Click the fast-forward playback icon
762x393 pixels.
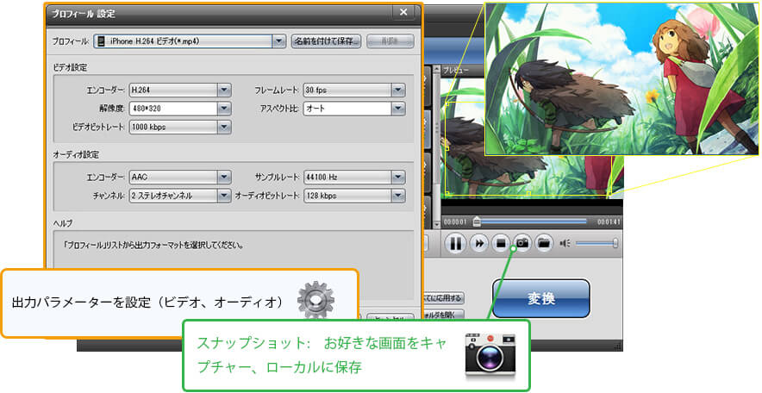coord(479,243)
